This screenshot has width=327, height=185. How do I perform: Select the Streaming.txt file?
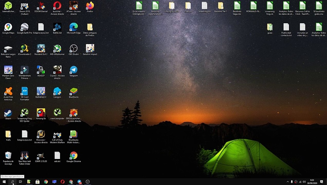click(x=204, y=7)
